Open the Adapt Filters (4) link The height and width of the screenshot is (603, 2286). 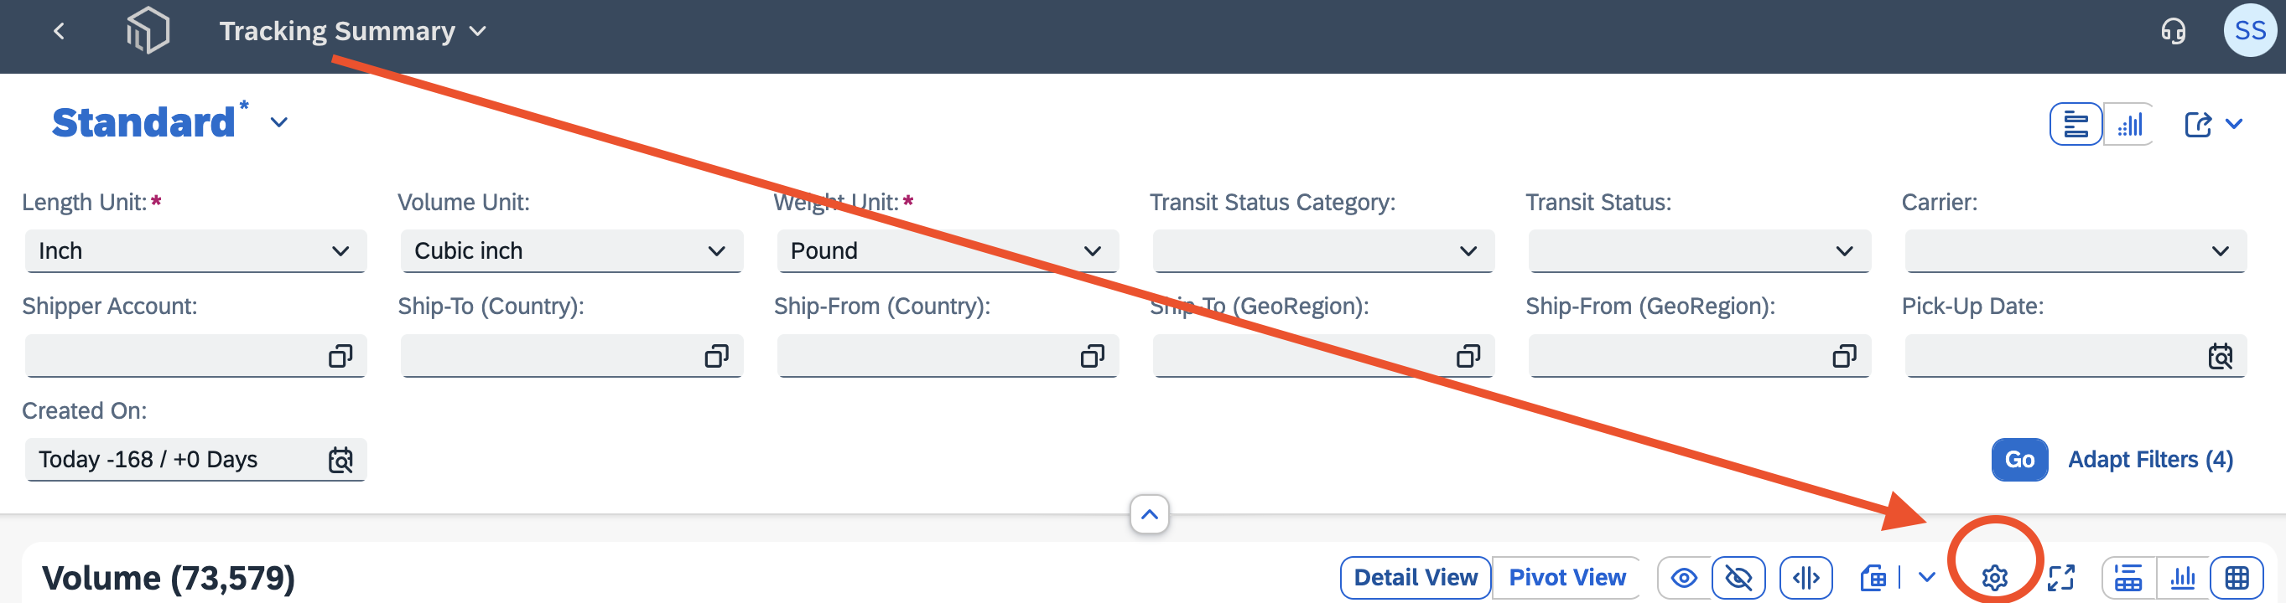point(2150,461)
